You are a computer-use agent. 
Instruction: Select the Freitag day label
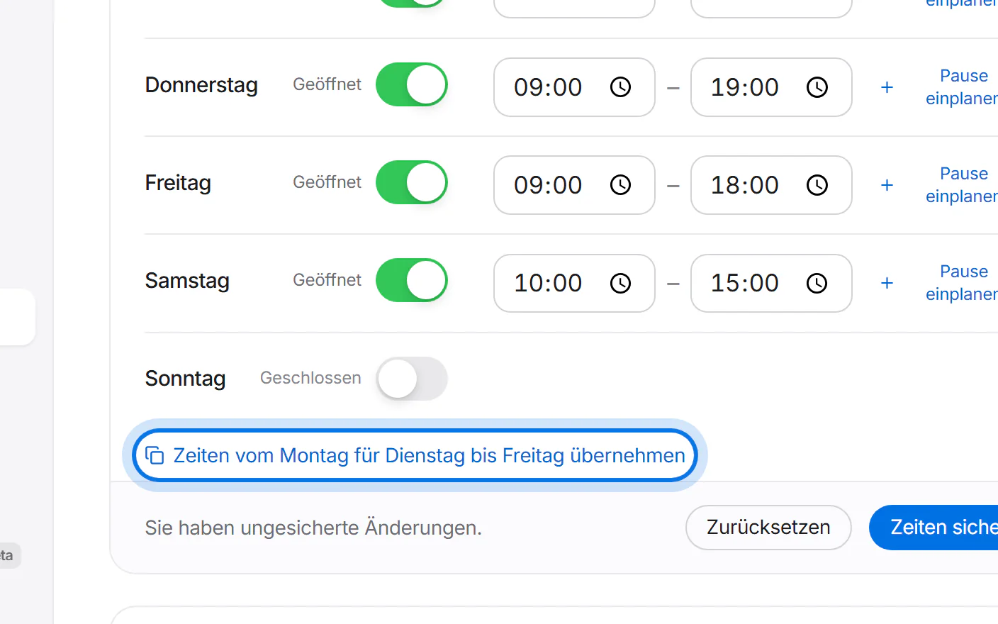pyautogui.click(x=178, y=183)
